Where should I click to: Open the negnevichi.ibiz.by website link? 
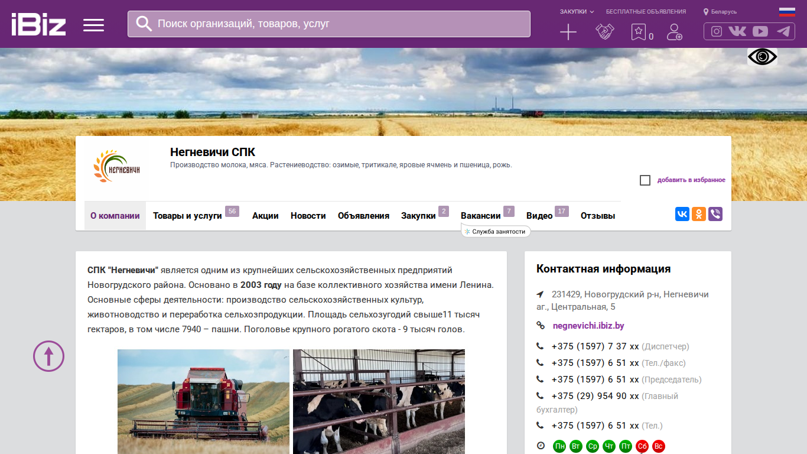click(x=588, y=326)
